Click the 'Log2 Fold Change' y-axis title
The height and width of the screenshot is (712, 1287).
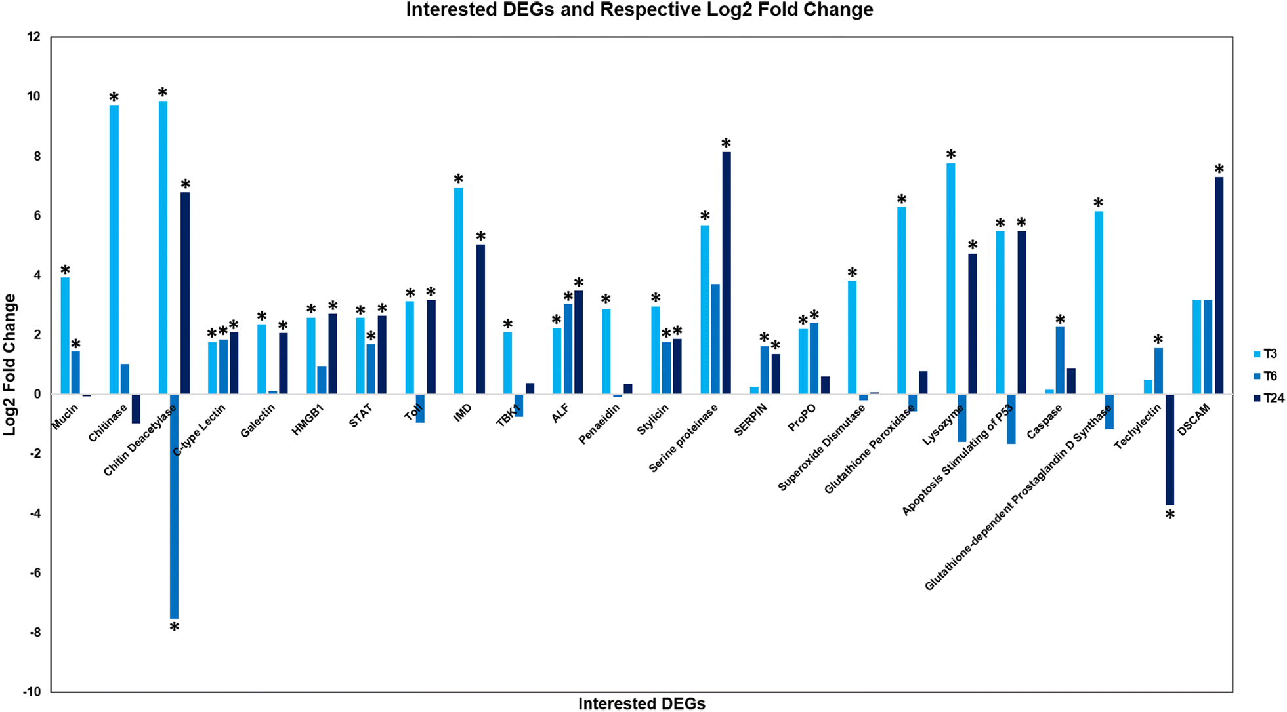[x=10, y=365]
